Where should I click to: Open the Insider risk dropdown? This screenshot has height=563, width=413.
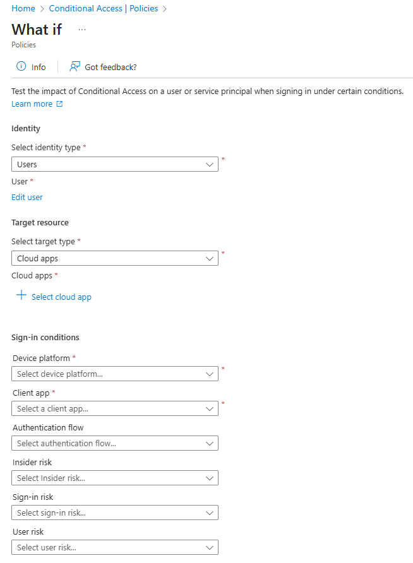115,478
